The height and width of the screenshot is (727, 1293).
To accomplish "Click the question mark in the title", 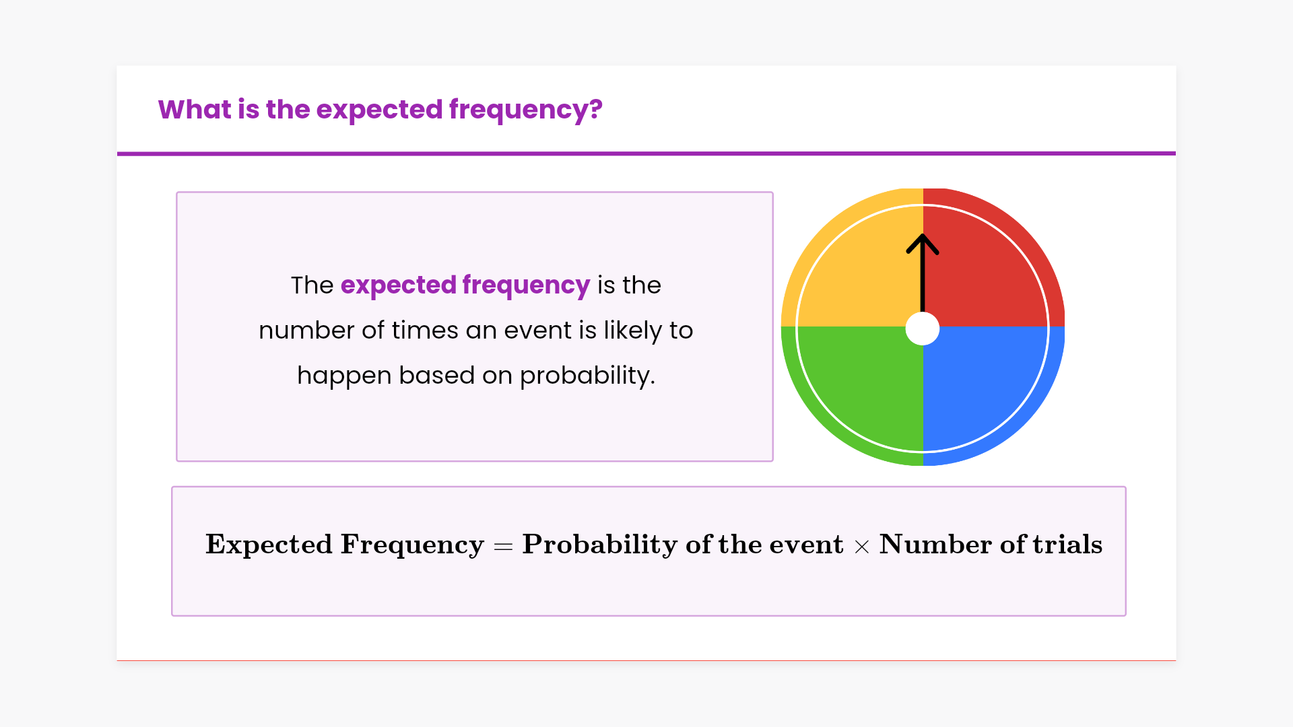I will [x=595, y=110].
